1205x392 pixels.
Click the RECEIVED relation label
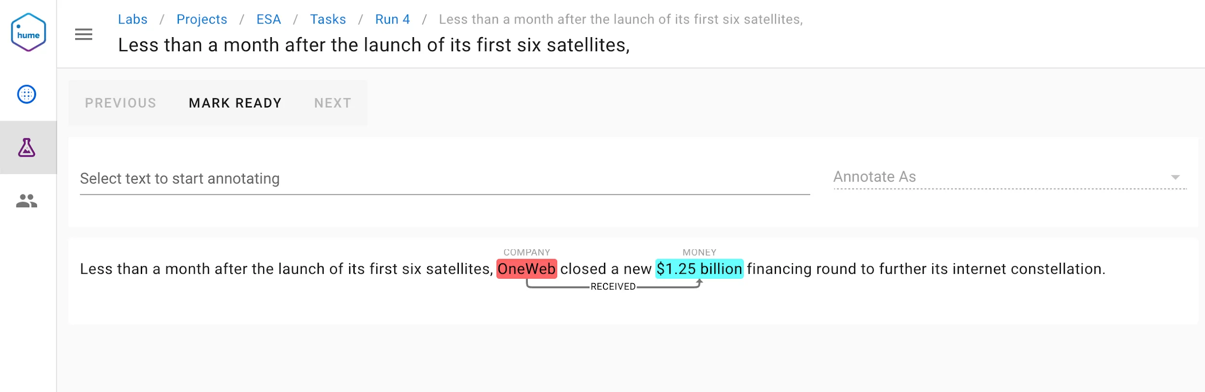[613, 286]
